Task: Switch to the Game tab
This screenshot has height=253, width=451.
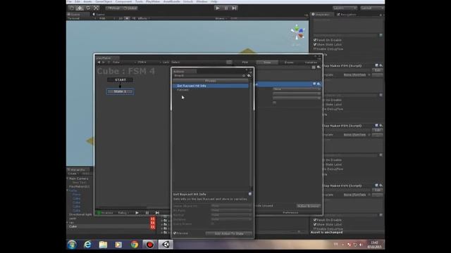Action: pyautogui.click(x=99, y=14)
